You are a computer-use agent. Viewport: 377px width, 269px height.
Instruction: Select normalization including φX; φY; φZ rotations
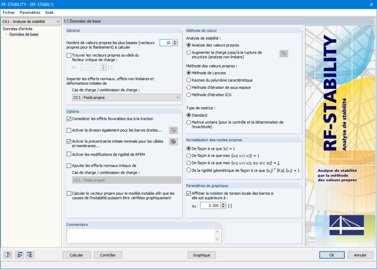click(x=189, y=163)
